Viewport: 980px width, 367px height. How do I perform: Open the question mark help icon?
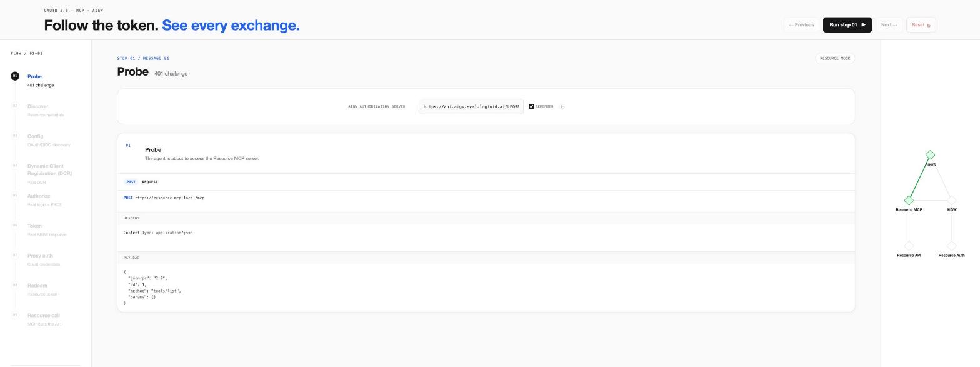pos(561,106)
